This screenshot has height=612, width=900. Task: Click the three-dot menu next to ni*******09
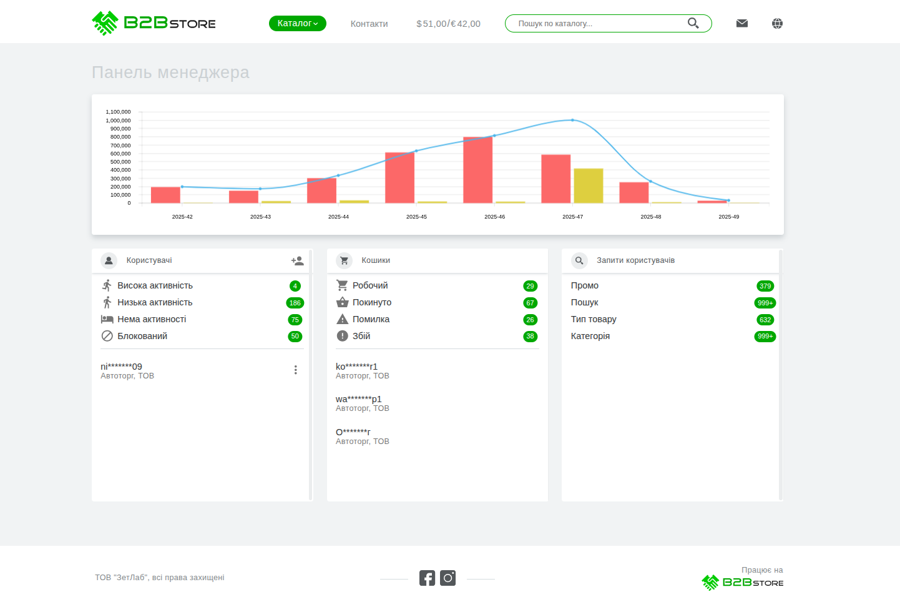[295, 370]
